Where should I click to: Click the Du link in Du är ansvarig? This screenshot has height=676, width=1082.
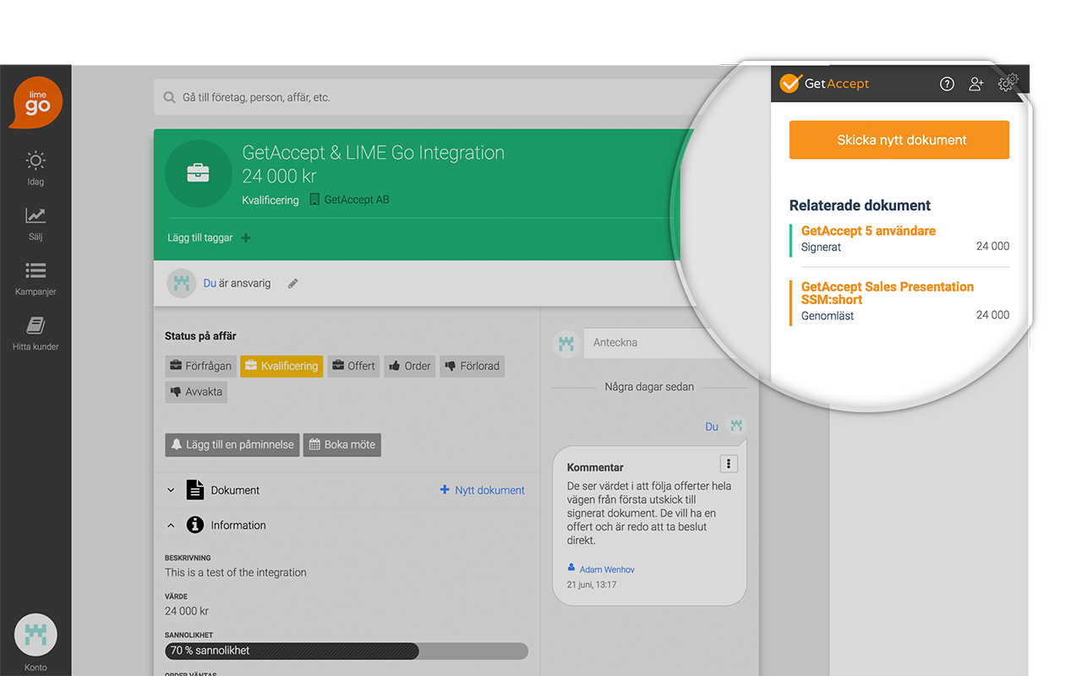(x=210, y=283)
